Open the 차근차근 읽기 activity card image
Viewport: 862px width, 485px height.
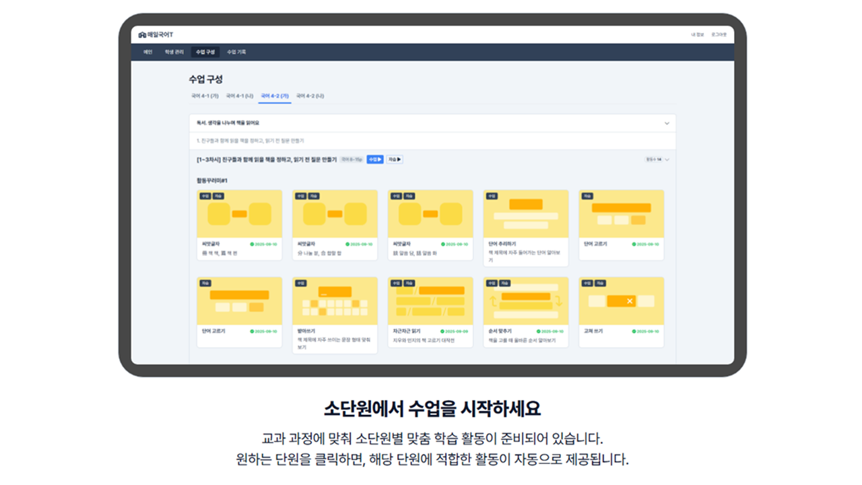click(430, 301)
